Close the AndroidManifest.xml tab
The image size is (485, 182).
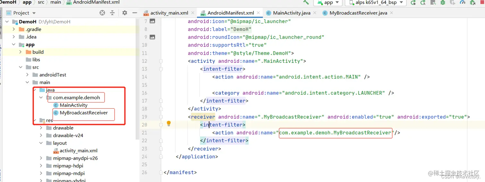[258, 13]
